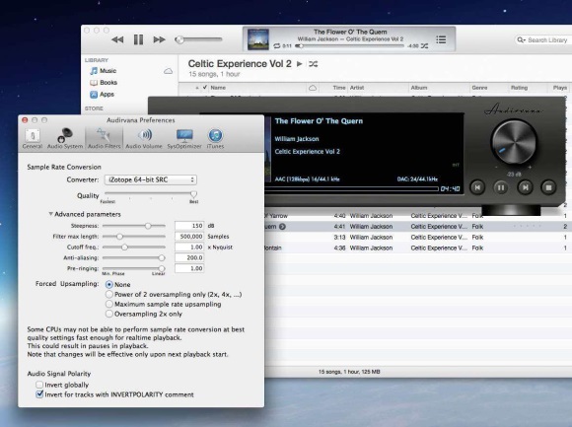Click the iTunes volume slider
The width and height of the screenshot is (572, 427).
(199, 39)
